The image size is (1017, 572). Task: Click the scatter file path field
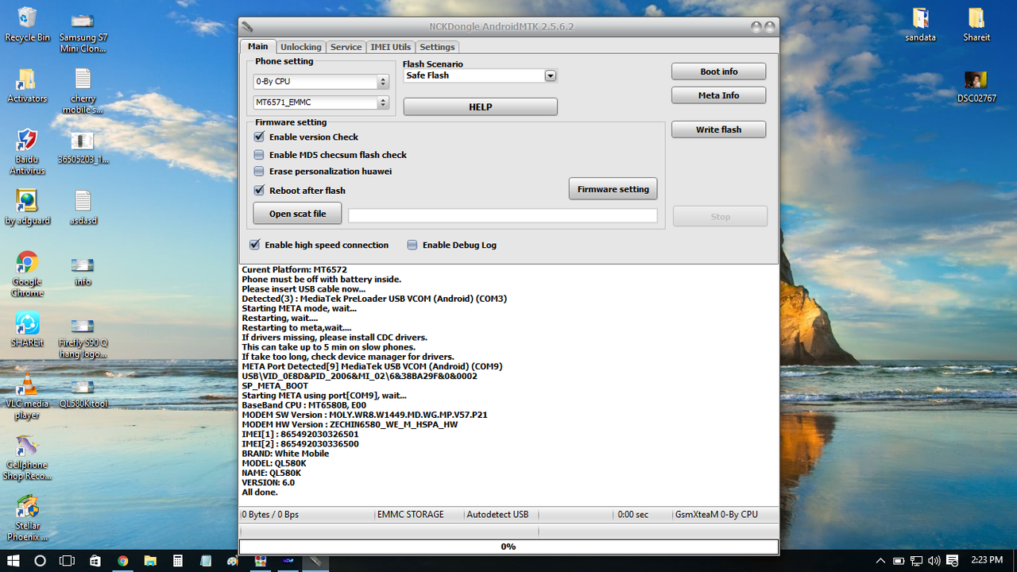(503, 215)
